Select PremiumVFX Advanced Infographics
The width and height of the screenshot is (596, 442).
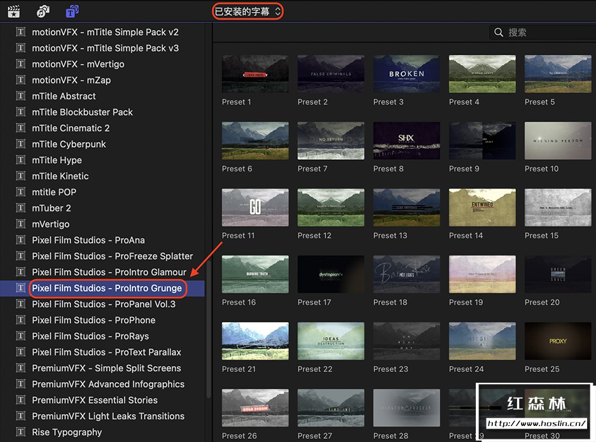[x=108, y=384]
